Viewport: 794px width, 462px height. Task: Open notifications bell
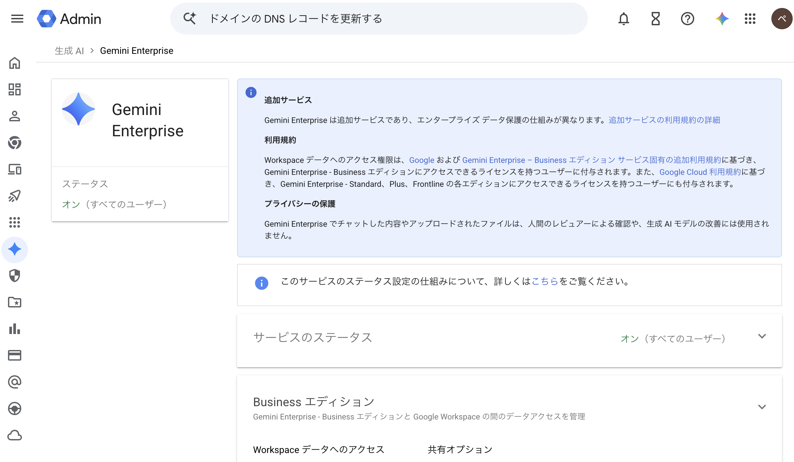624,19
